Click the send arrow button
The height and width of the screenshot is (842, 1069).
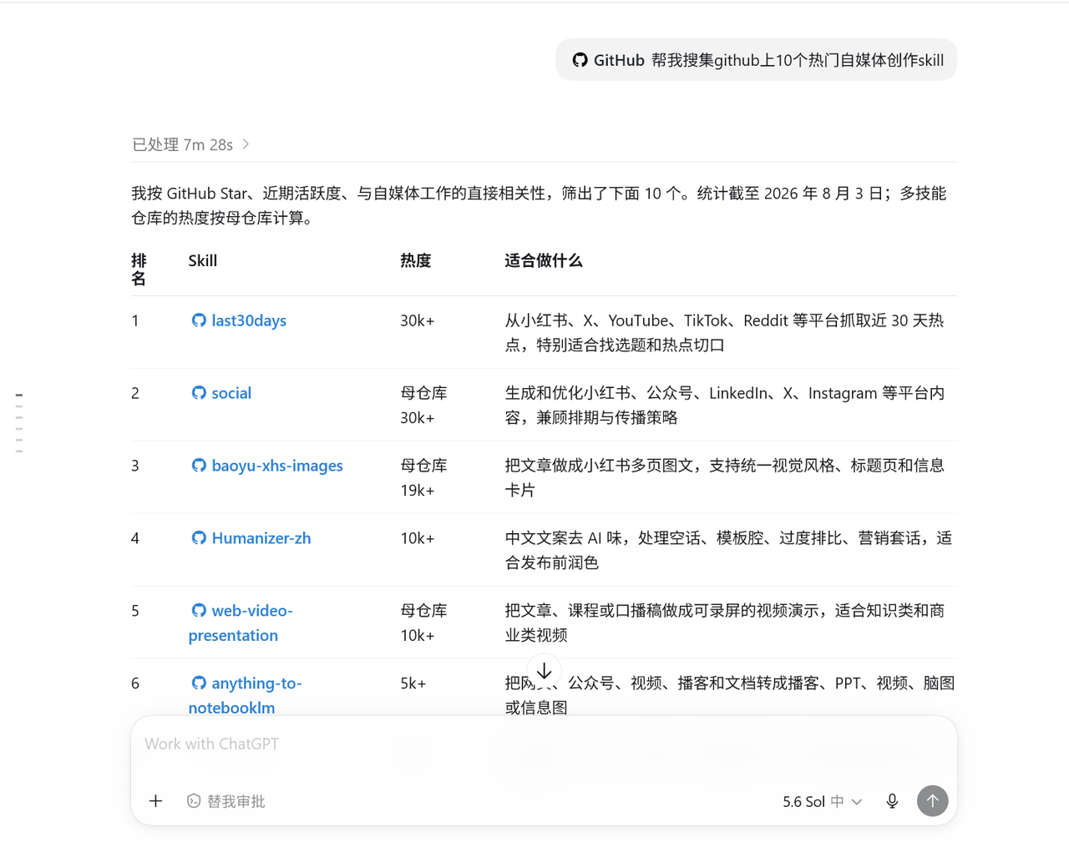coord(933,801)
